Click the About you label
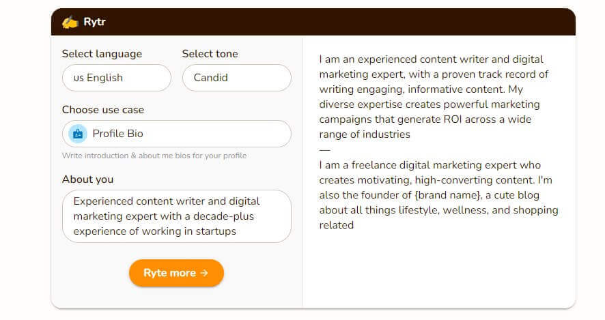This screenshot has height=320, width=605. click(87, 179)
